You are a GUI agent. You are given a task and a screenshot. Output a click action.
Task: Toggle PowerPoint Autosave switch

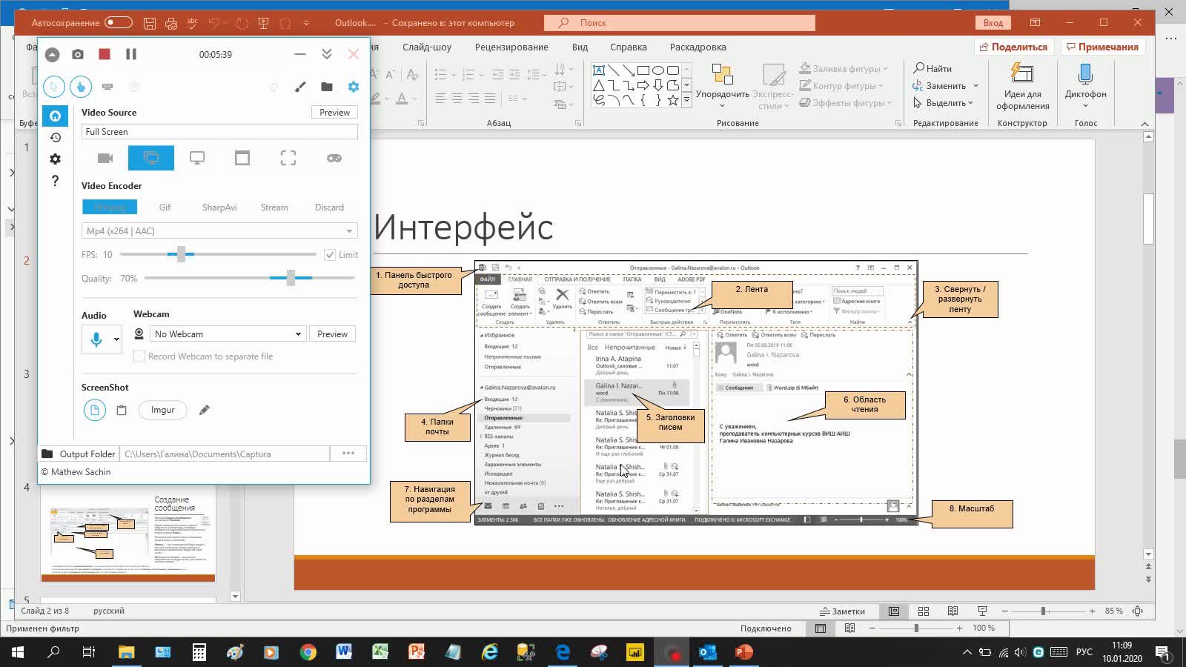pos(119,22)
